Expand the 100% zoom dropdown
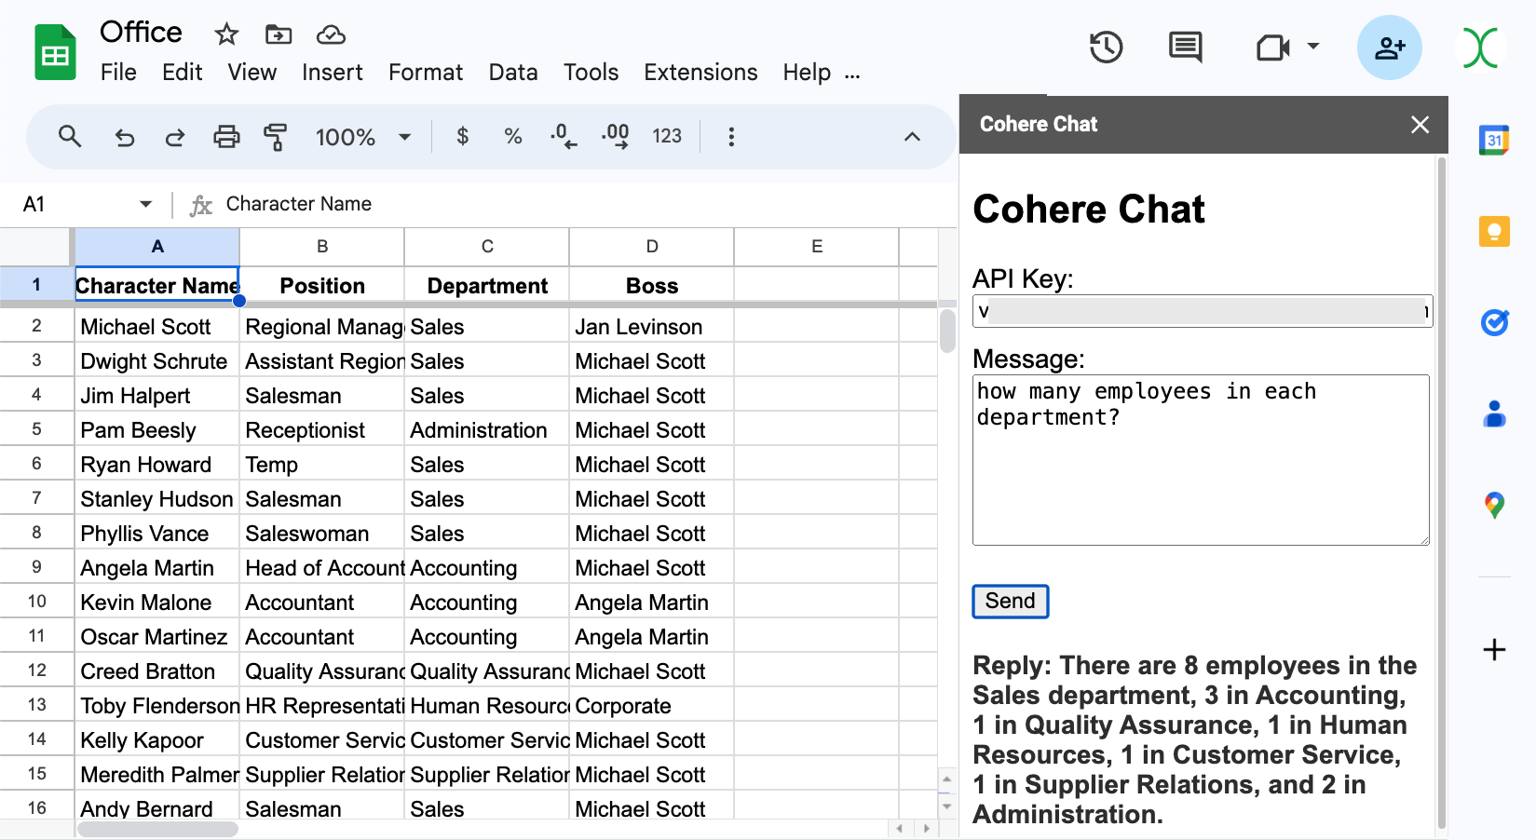 tap(404, 137)
